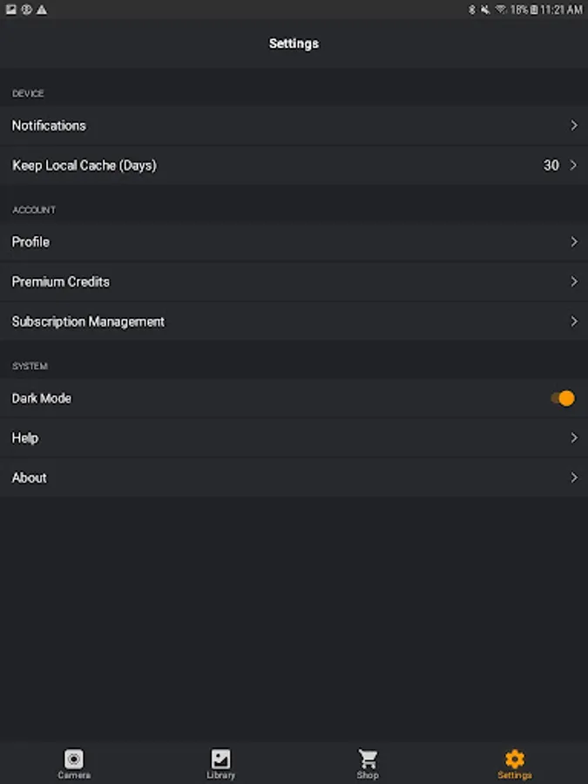Open Premium Credits settings

pos(61,281)
